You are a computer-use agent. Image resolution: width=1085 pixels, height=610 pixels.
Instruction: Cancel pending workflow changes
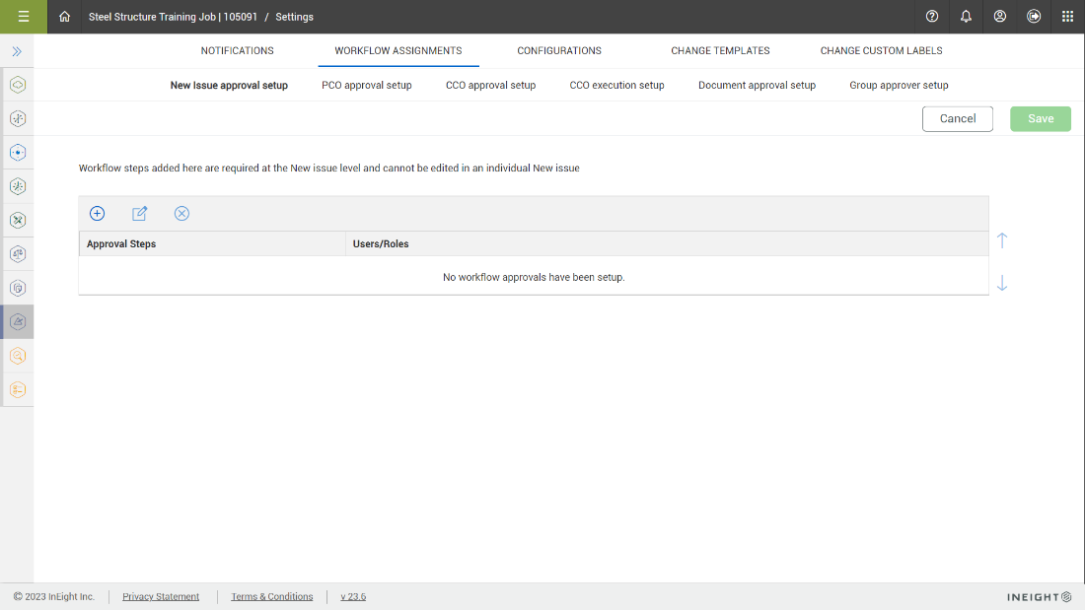point(957,118)
